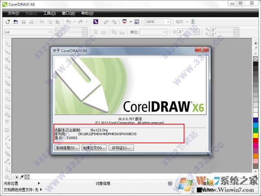
Task: Expand the application launcher dropdown arrow
Action: [x=130, y=22]
